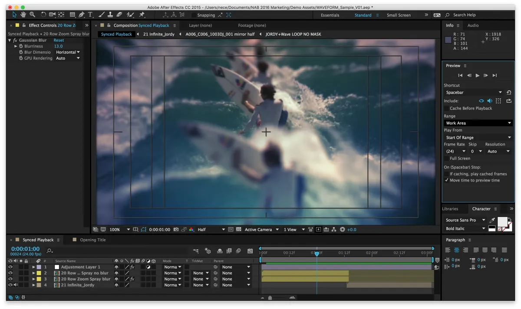Hide Adjustment Layer 1 with eye toggle
Screen dimensions: 521x309
(x=10, y=267)
